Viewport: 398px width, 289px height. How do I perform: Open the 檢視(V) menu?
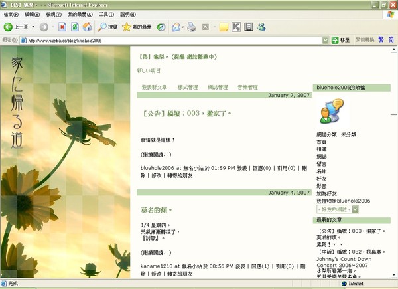(x=54, y=15)
